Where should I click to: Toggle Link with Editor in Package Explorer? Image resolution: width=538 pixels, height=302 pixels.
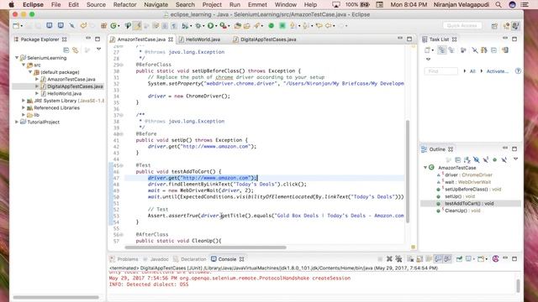tap(76, 50)
